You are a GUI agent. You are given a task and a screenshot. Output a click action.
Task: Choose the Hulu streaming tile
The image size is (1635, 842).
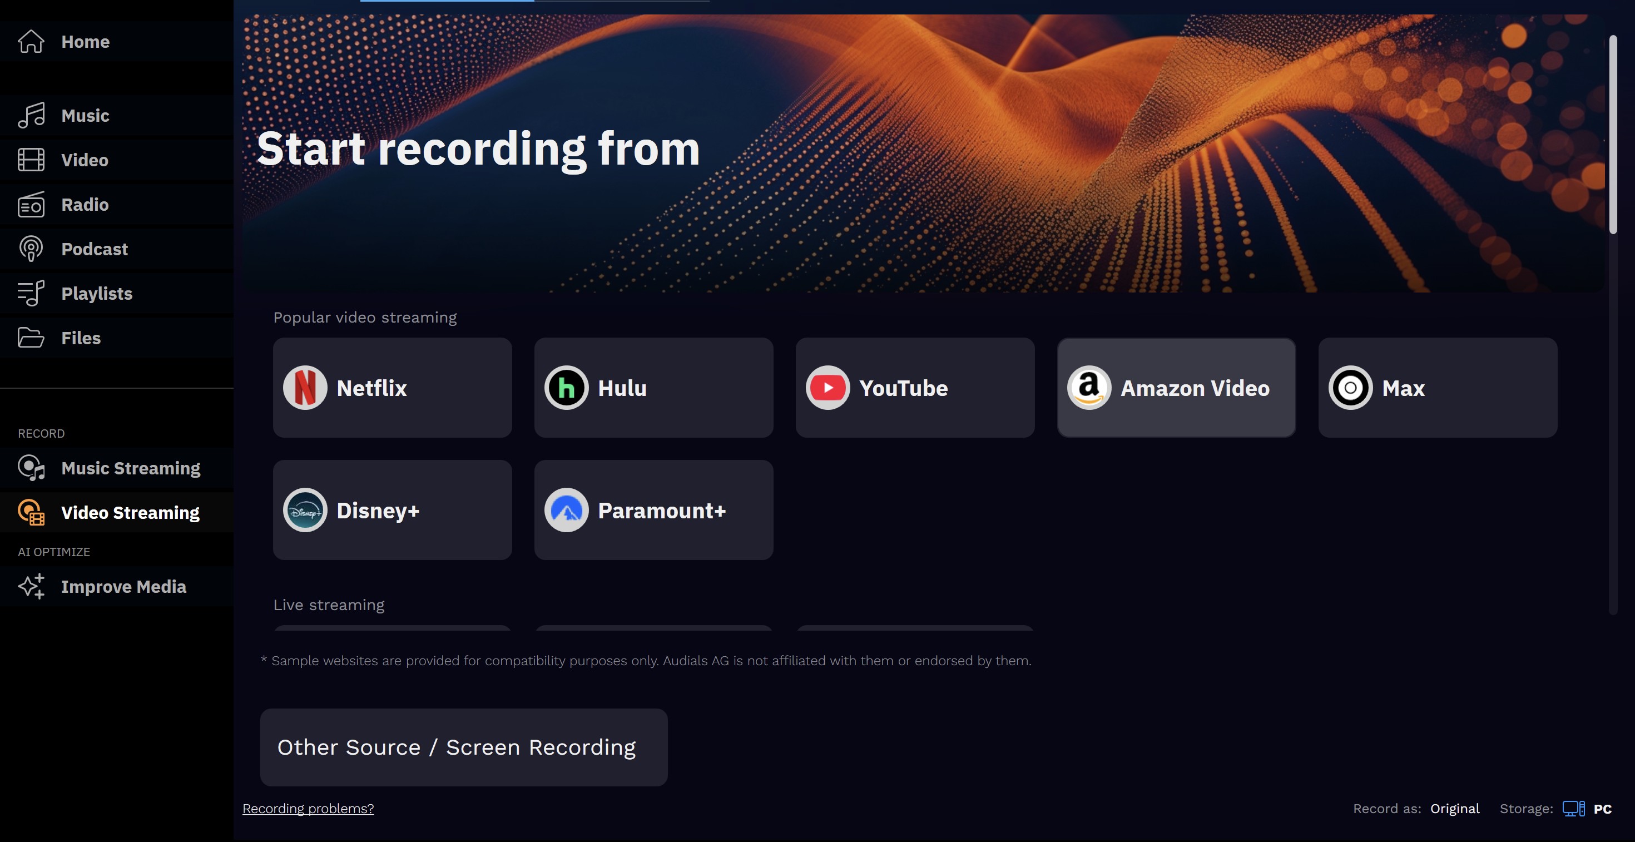coord(654,388)
